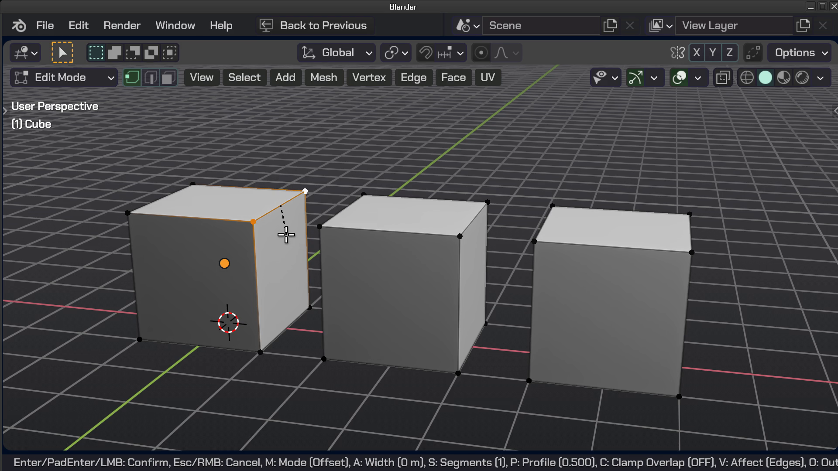Viewport: 838px width, 471px height.
Task: Toggle X axis mirror
Action: tap(697, 53)
